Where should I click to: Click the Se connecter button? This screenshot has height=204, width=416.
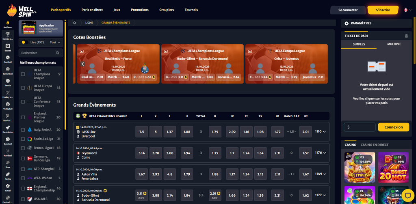click(348, 10)
